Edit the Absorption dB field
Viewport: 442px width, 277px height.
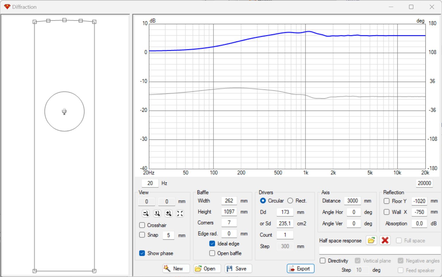pos(420,223)
